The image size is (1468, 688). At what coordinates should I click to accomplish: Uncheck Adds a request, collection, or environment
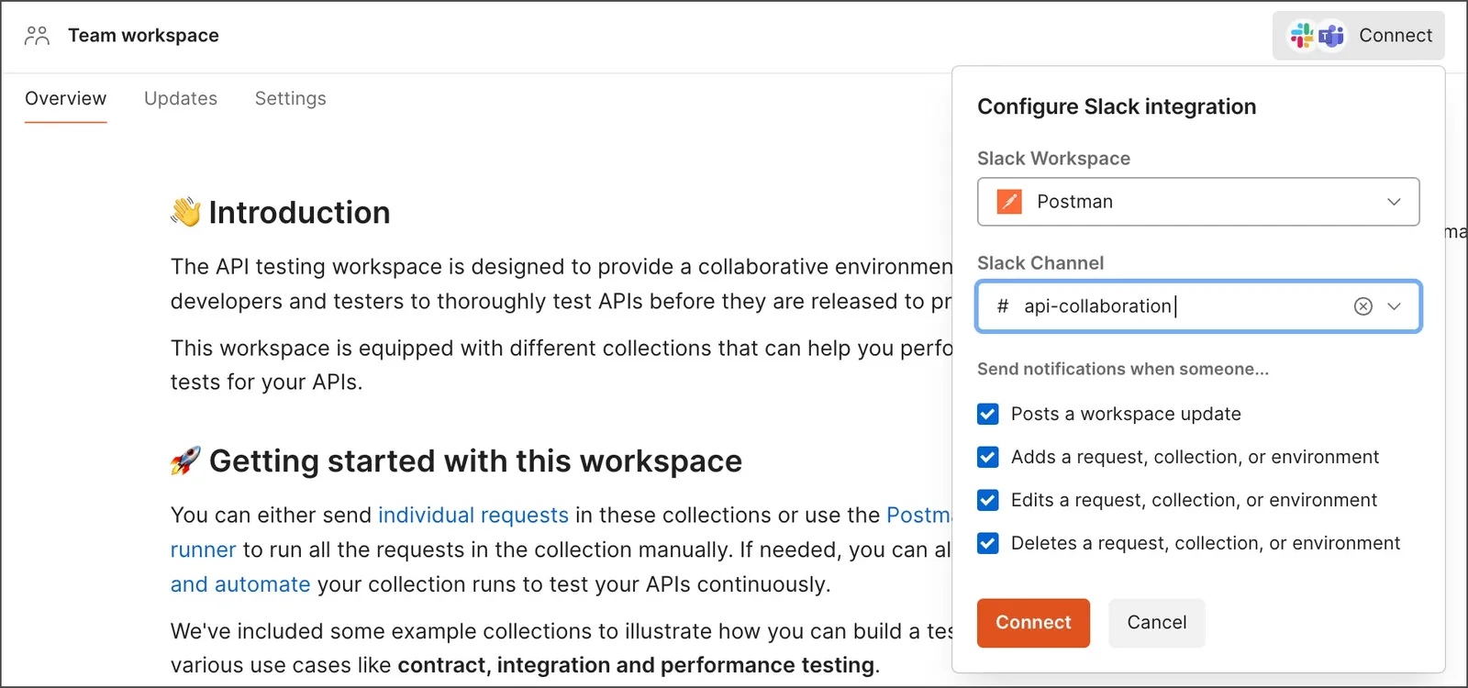tap(988, 458)
